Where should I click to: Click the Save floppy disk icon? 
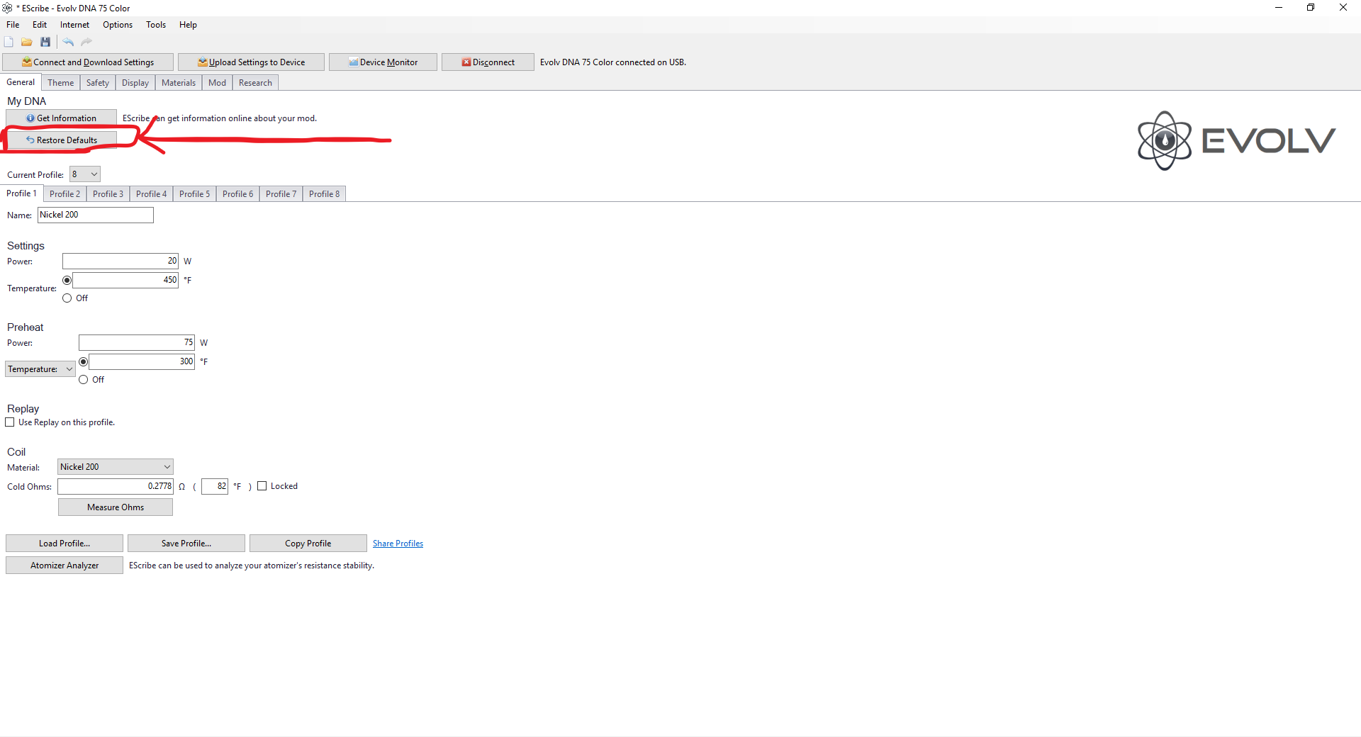click(45, 43)
